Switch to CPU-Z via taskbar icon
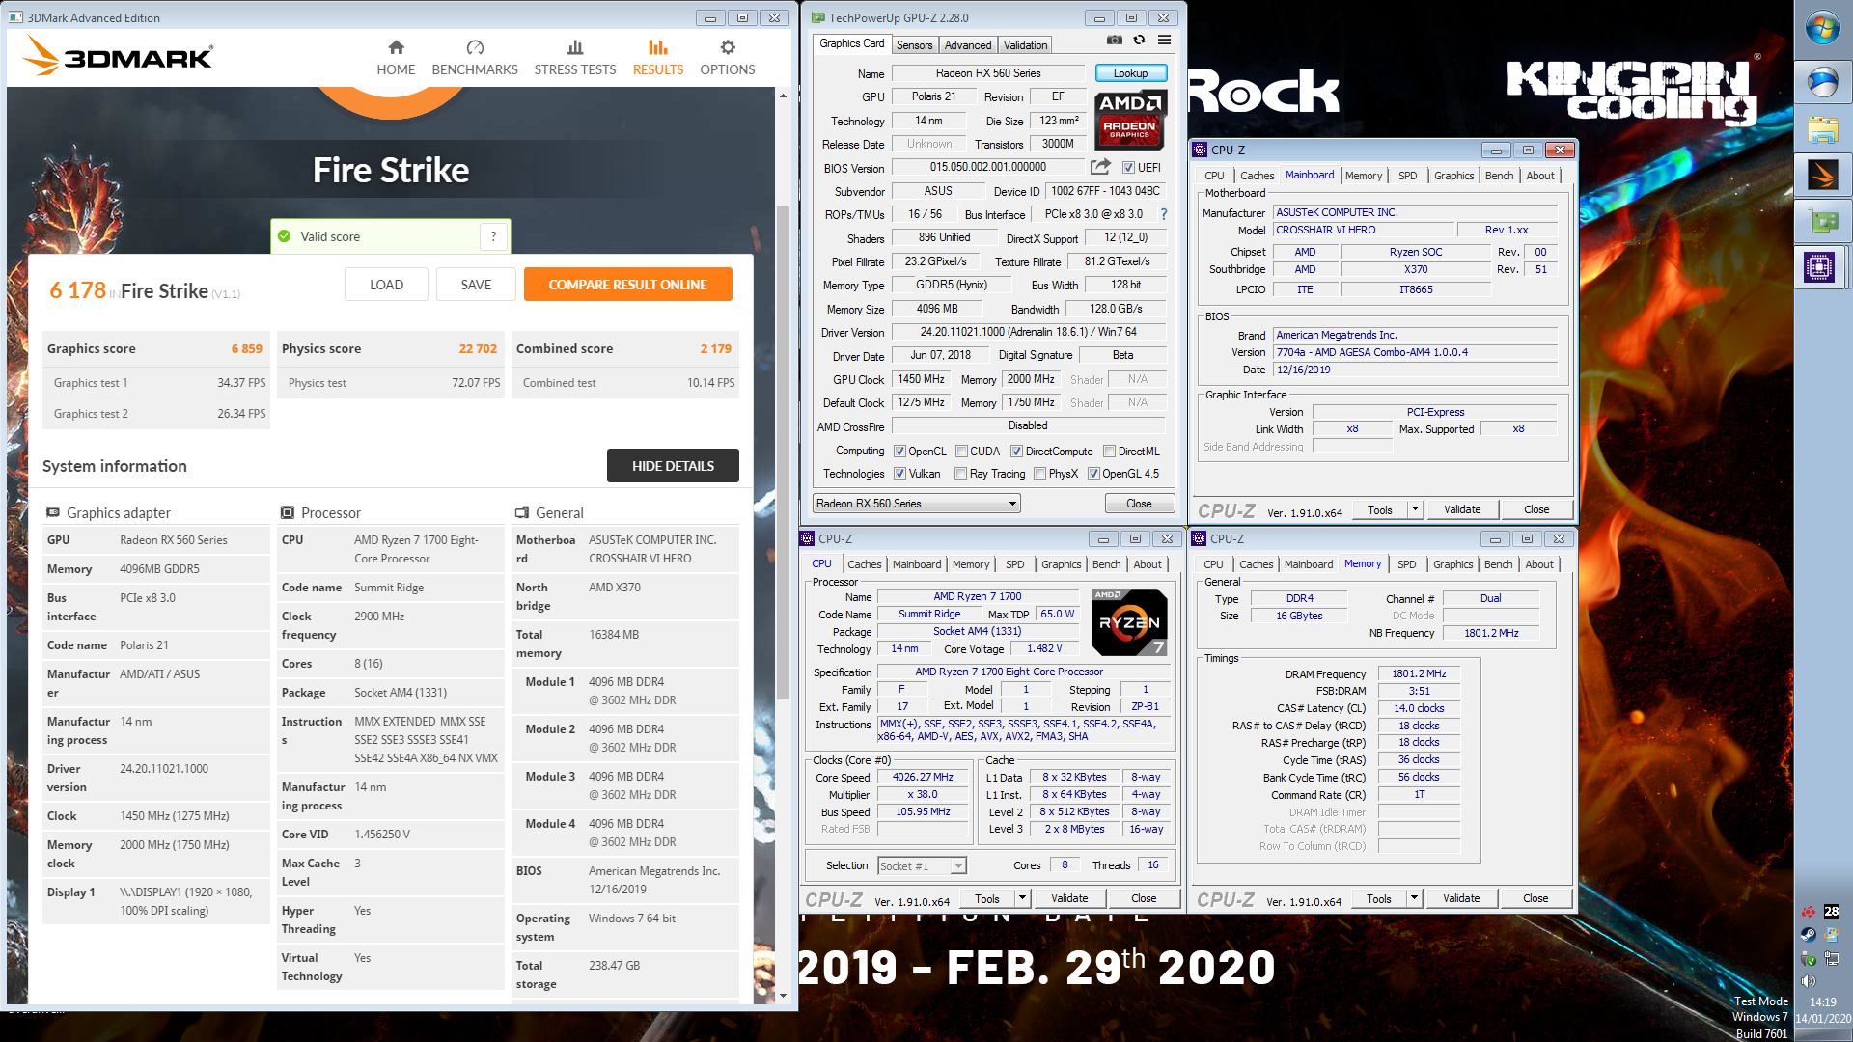Image resolution: width=1853 pixels, height=1042 pixels. pyautogui.click(x=1819, y=267)
